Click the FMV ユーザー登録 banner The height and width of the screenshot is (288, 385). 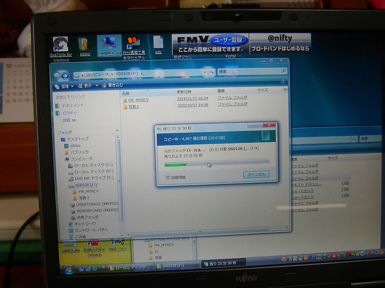(210, 44)
